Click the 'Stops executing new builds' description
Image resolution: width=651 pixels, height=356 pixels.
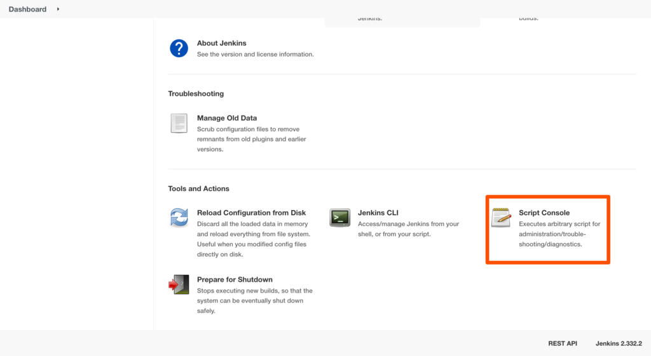[x=254, y=301]
